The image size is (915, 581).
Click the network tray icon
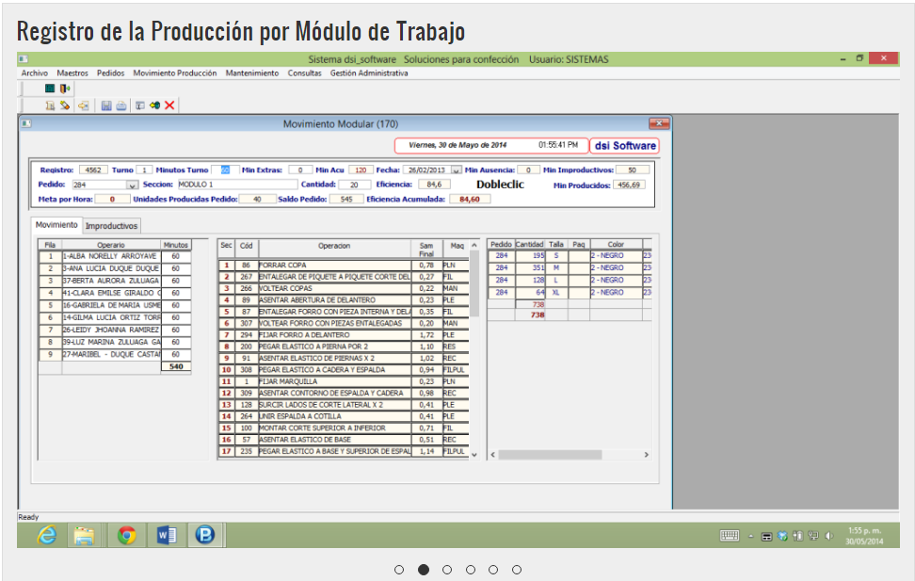(x=813, y=536)
